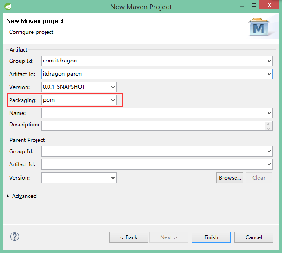Open the Parent Project Artifact Id dropdown
The height and width of the screenshot is (253, 282).
tap(269, 164)
